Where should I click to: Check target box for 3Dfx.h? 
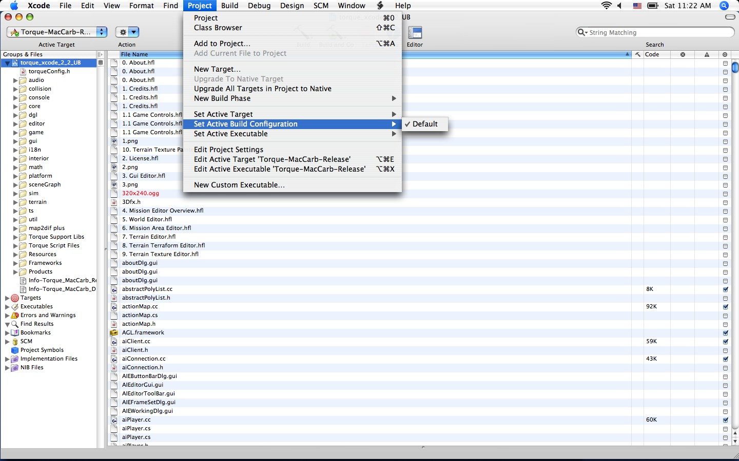click(x=725, y=202)
